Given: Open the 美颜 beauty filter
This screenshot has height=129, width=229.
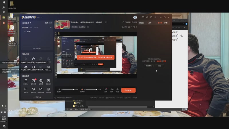Looking at the screenshot, I should pos(106,90).
